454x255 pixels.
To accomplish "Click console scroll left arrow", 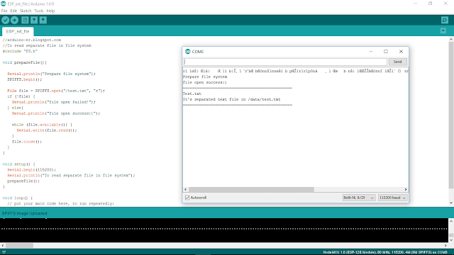I will tap(3, 246).
